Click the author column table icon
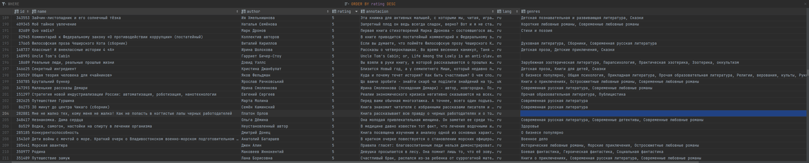 [x=243, y=12]
